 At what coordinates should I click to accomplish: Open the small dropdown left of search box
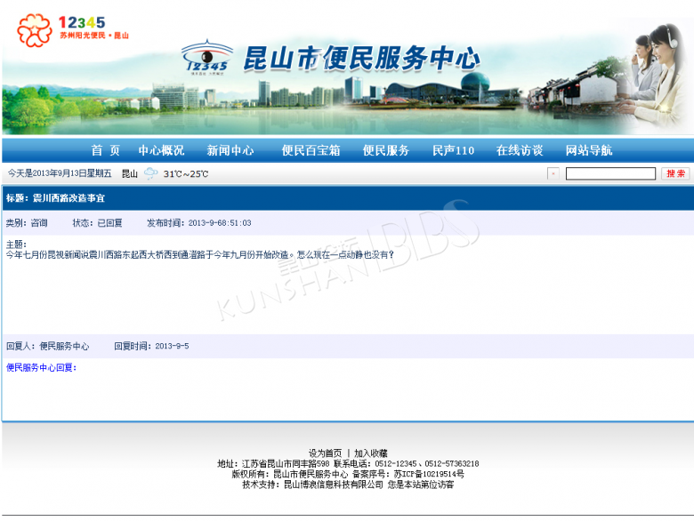tap(553, 174)
